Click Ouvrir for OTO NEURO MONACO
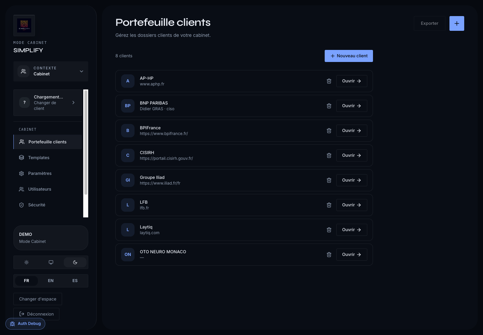The height and width of the screenshot is (335, 483). click(352, 255)
